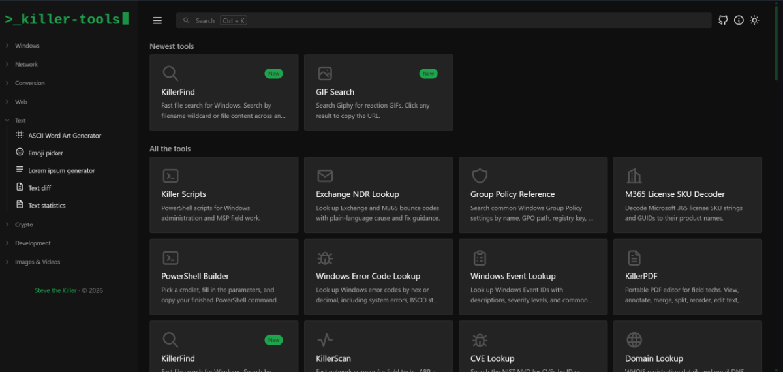The image size is (783, 372).
Task: Open Windows Event Lookup card title
Action: [513, 276]
